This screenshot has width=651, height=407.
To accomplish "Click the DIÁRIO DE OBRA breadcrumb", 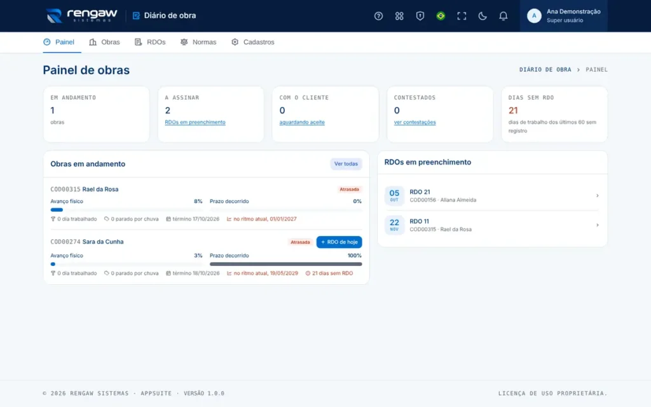I will [x=545, y=70].
